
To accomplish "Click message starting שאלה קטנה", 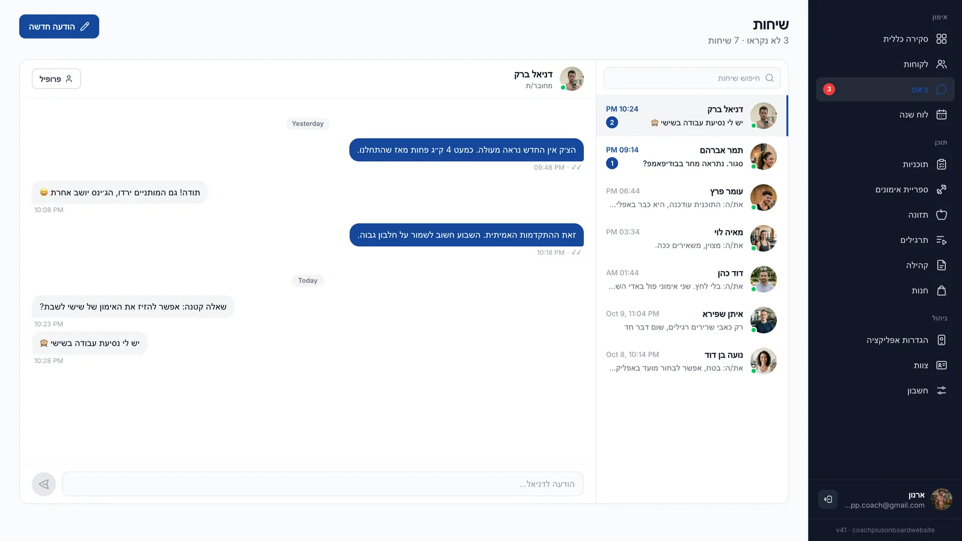I will [133, 307].
